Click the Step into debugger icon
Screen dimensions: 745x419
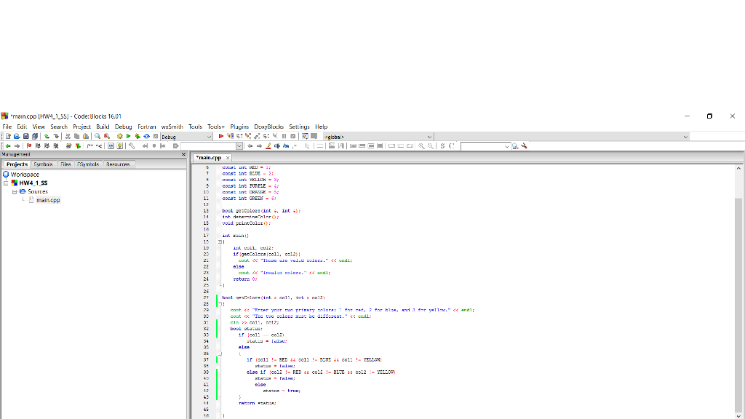(247, 137)
